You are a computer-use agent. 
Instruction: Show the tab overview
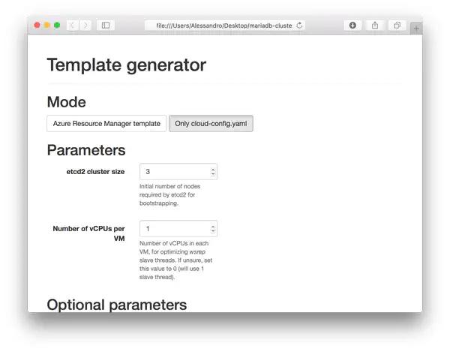(x=397, y=25)
